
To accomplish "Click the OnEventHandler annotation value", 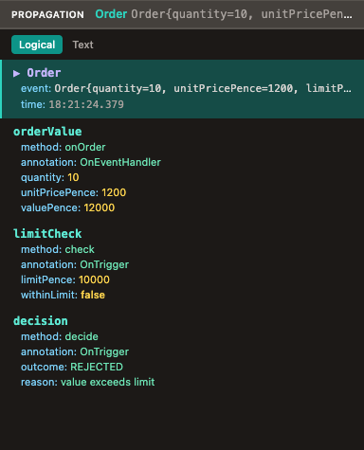I will 120,162.
